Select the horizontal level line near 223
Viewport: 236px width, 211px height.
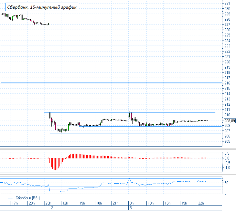(x=111, y=45)
